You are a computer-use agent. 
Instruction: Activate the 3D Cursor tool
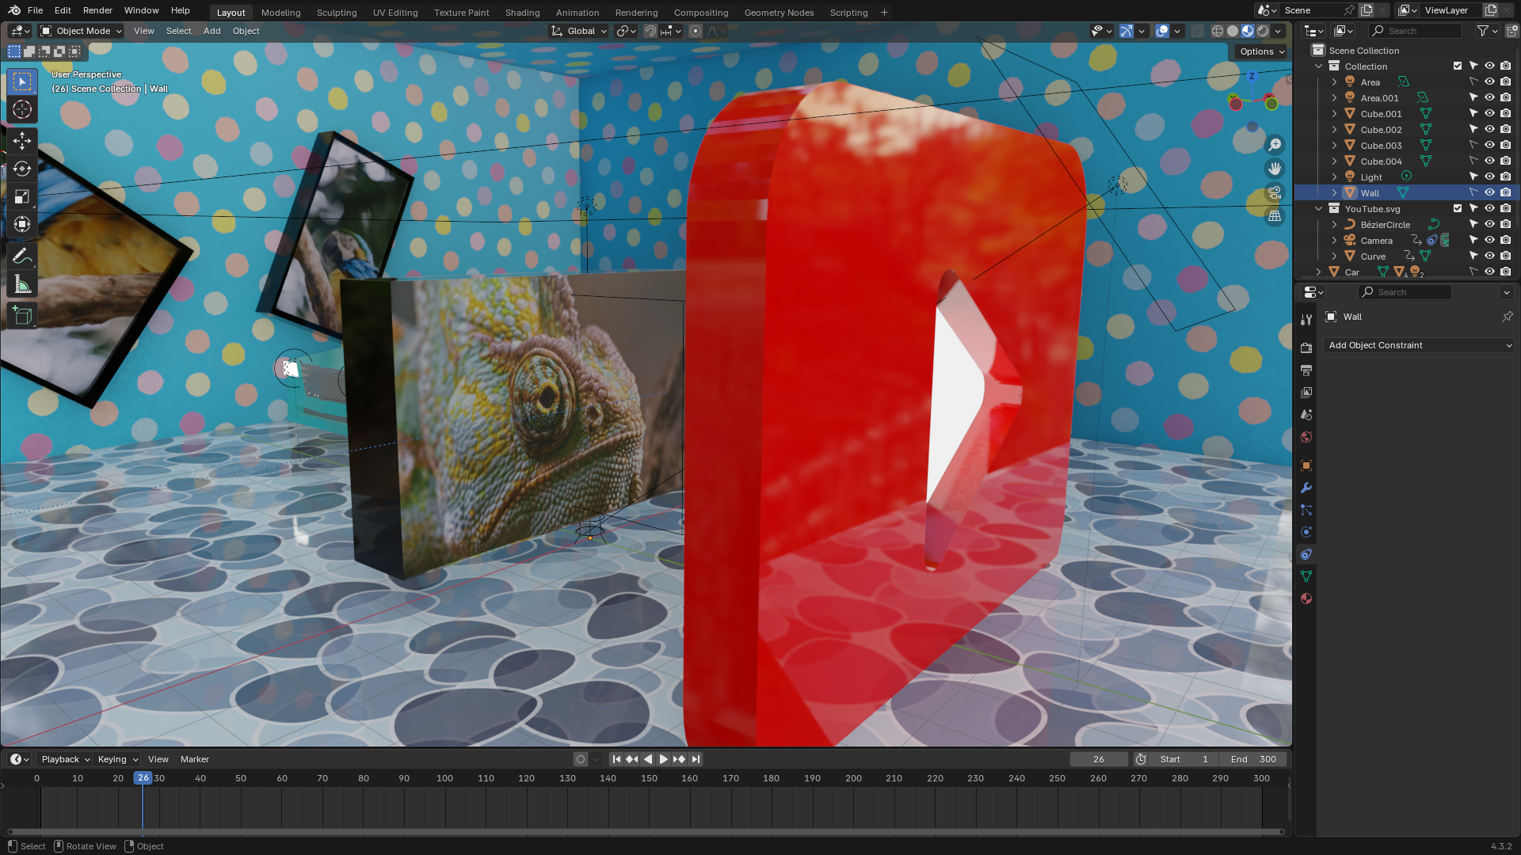pos(22,109)
